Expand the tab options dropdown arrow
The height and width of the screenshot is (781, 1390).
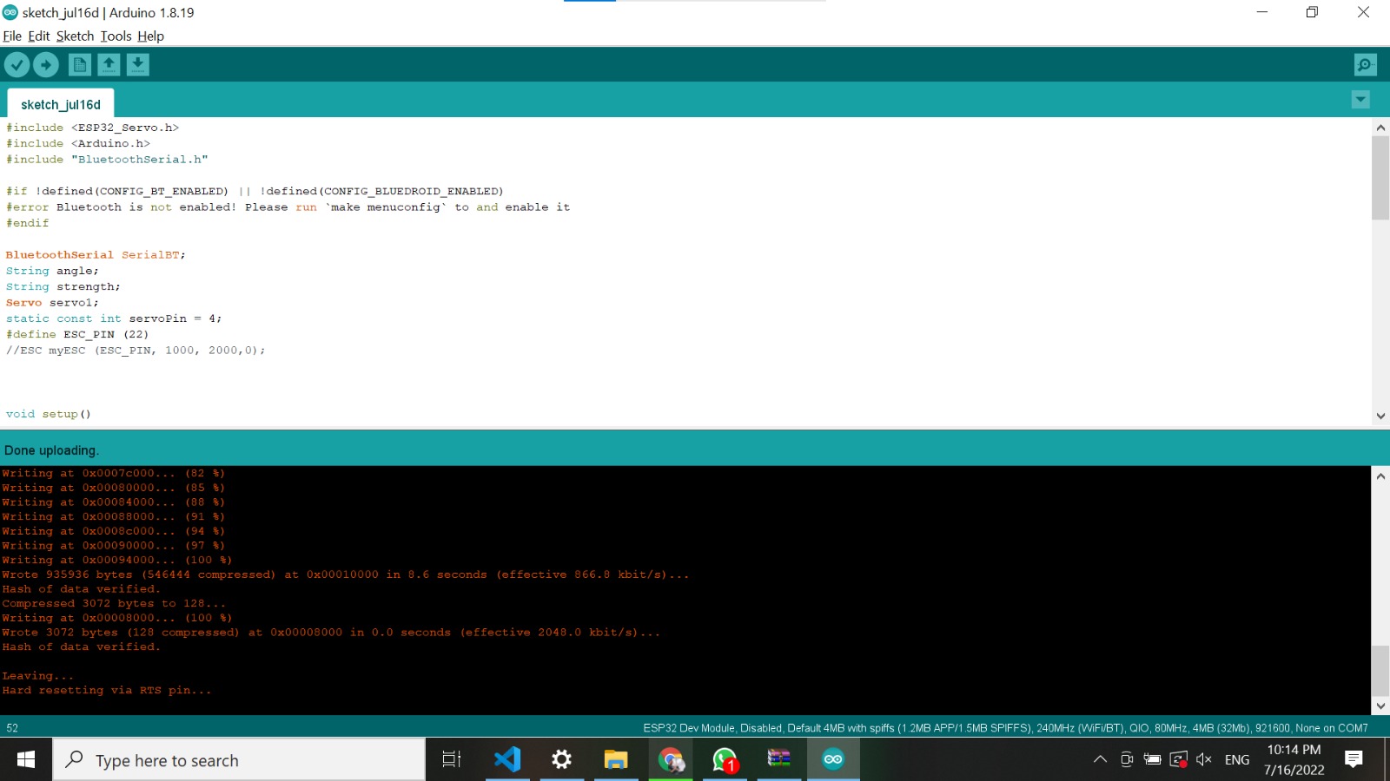click(x=1360, y=100)
